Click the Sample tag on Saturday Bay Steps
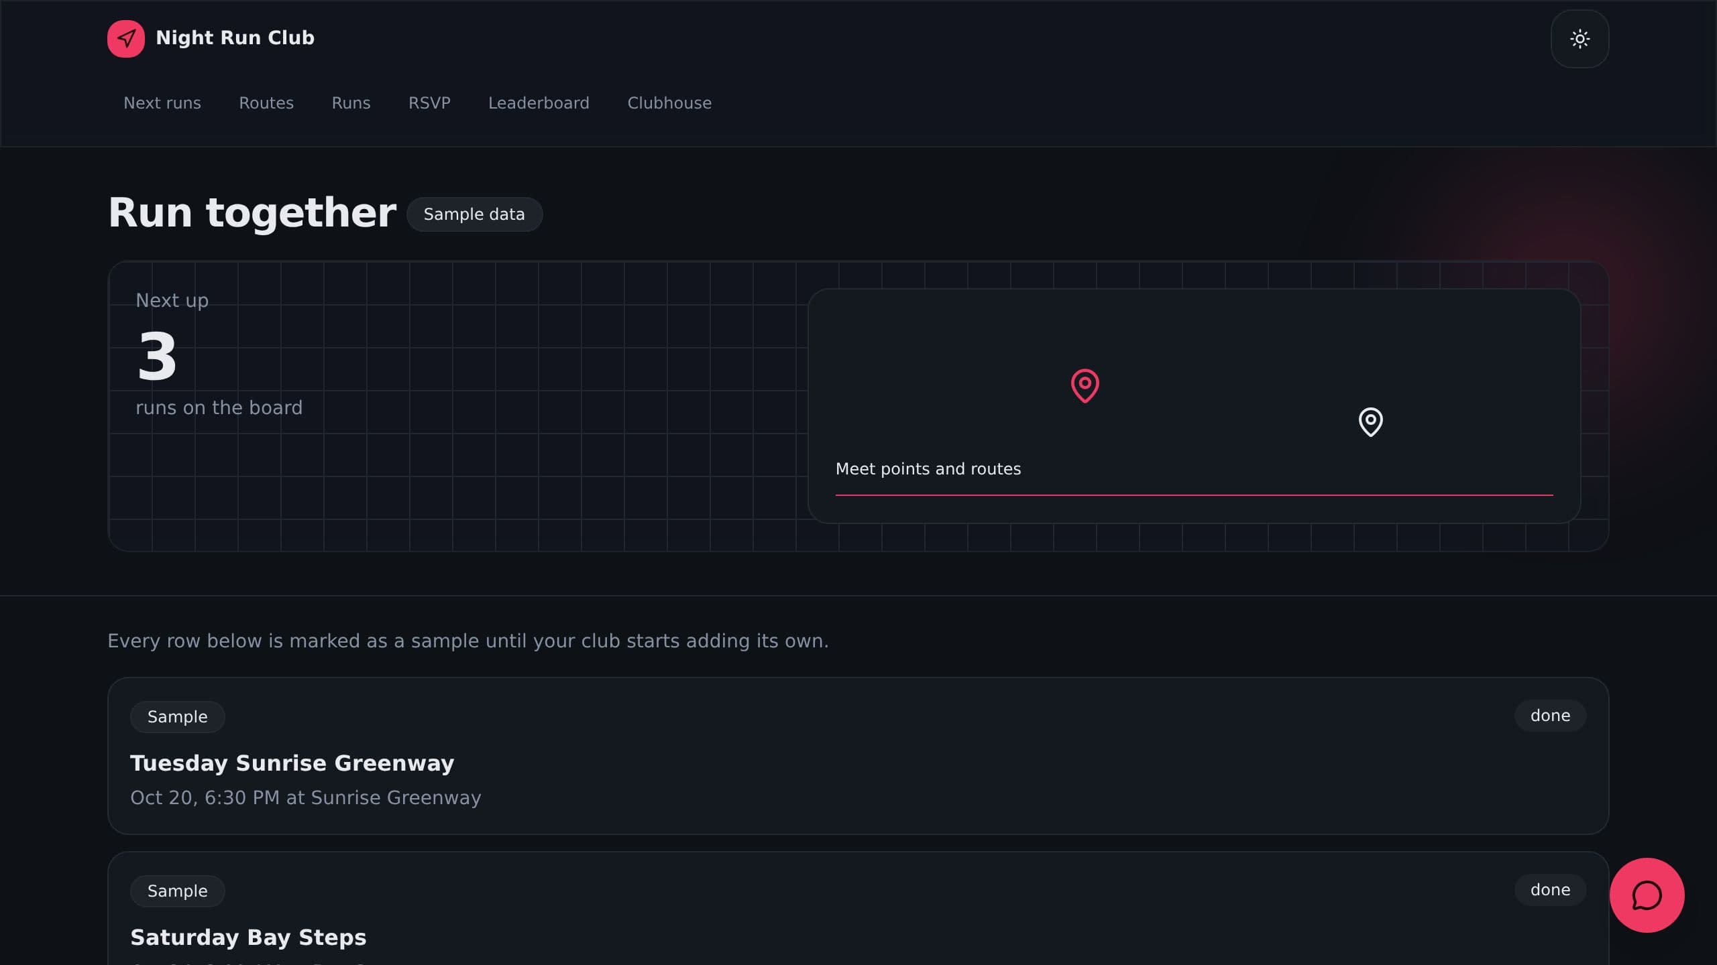Viewport: 1717px width, 965px height. [x=177, y=891]
